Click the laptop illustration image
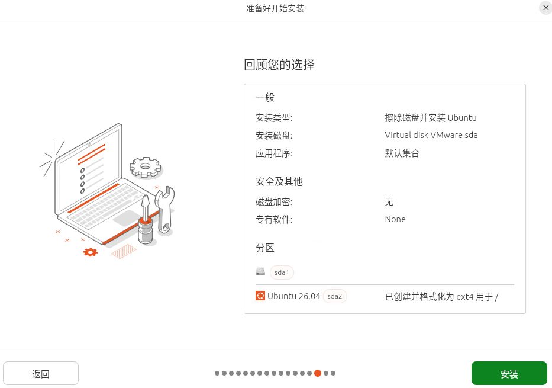 [x=107, y=191]
